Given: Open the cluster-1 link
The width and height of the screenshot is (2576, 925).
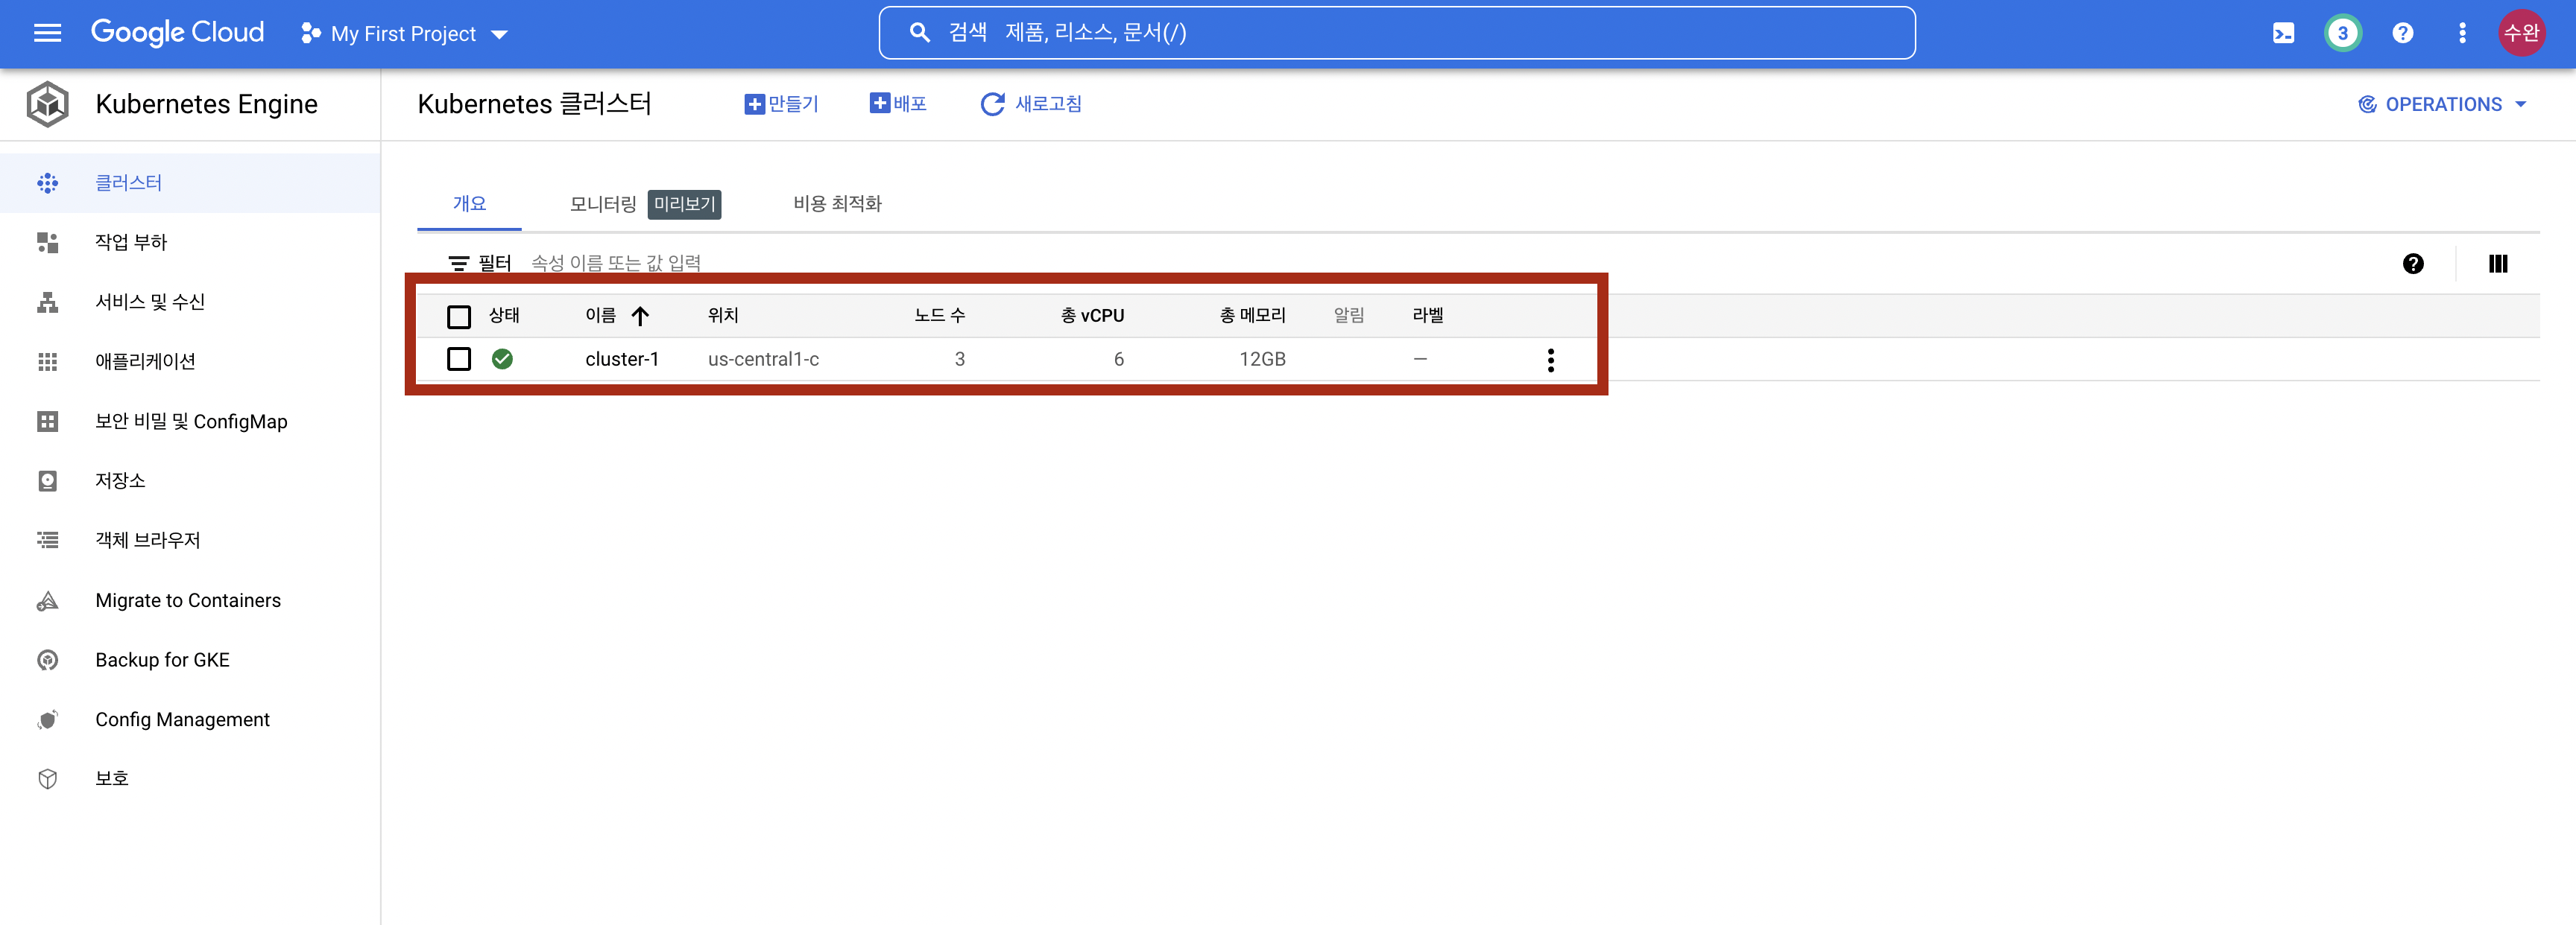Looking at the screenshot, I should 622,359.
